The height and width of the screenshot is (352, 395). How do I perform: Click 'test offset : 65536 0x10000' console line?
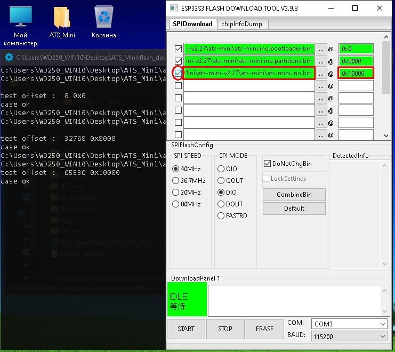(60, 173)
